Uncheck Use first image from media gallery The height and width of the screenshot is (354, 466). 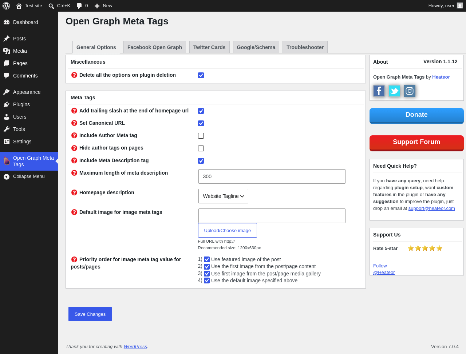207,274
